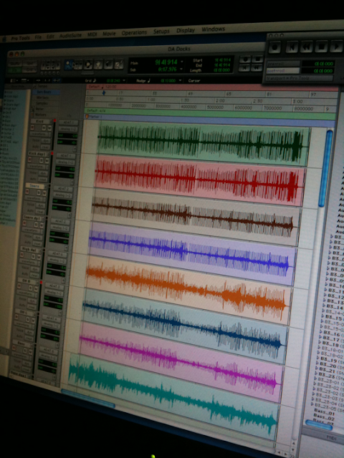This screenshot has width=344, height=458.
Task: Solo the Snare track
Action: tap(39, 193)
